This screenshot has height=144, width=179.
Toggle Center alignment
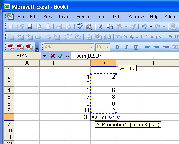[x=157, y=47]
